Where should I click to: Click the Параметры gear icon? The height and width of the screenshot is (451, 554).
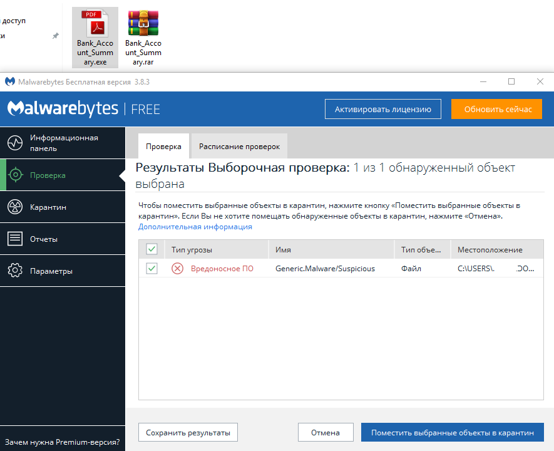[15, 271]
